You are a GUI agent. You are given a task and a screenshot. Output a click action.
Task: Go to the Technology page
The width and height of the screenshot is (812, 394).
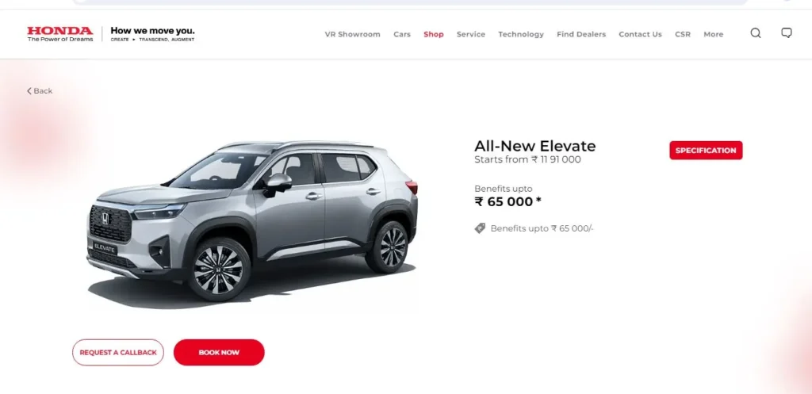coord(521,34)
